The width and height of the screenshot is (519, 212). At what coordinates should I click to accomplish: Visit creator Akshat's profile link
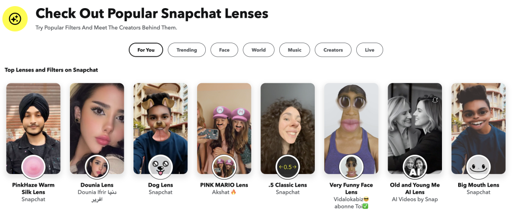point(224,192)
